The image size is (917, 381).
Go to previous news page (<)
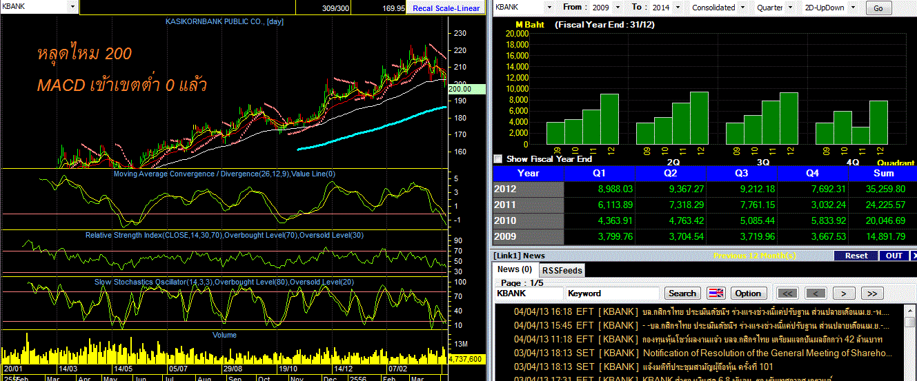(816, 293)
